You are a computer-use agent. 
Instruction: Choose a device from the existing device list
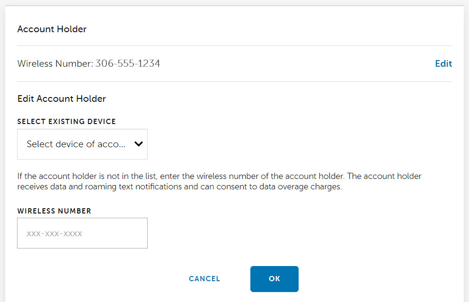pyautogui.click(x=82, y=144)
